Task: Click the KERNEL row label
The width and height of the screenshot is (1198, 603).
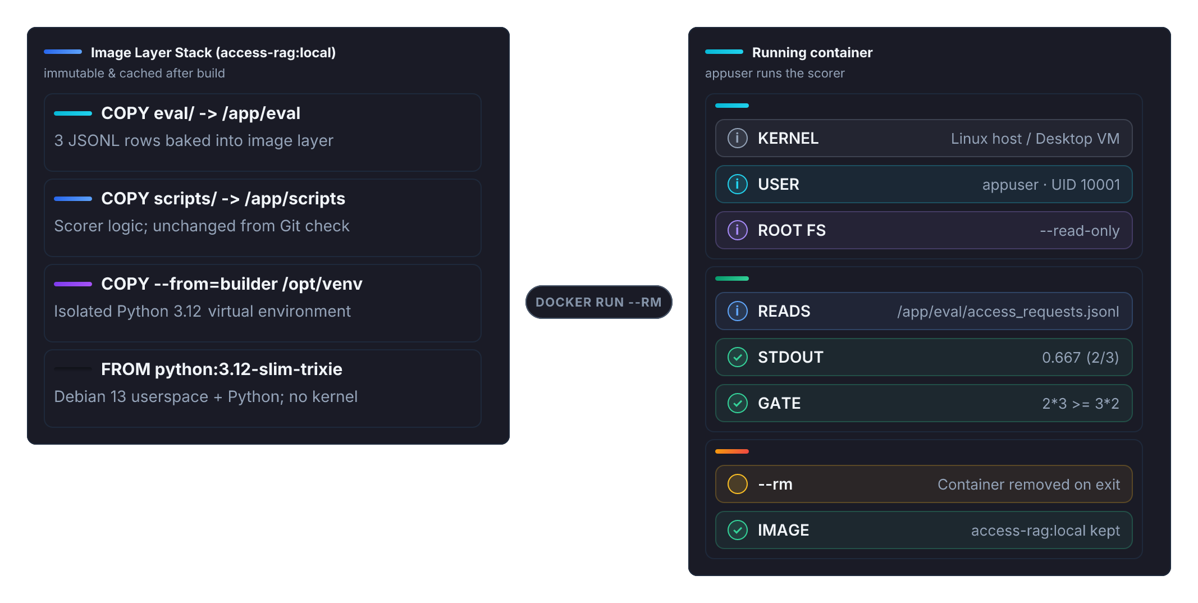Action: click(788, 138)
